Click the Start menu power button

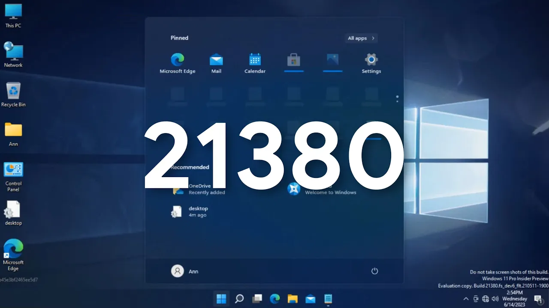point(374,271)
